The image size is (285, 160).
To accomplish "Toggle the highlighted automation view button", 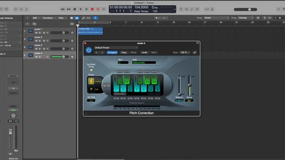I will [x=77, y=18].
